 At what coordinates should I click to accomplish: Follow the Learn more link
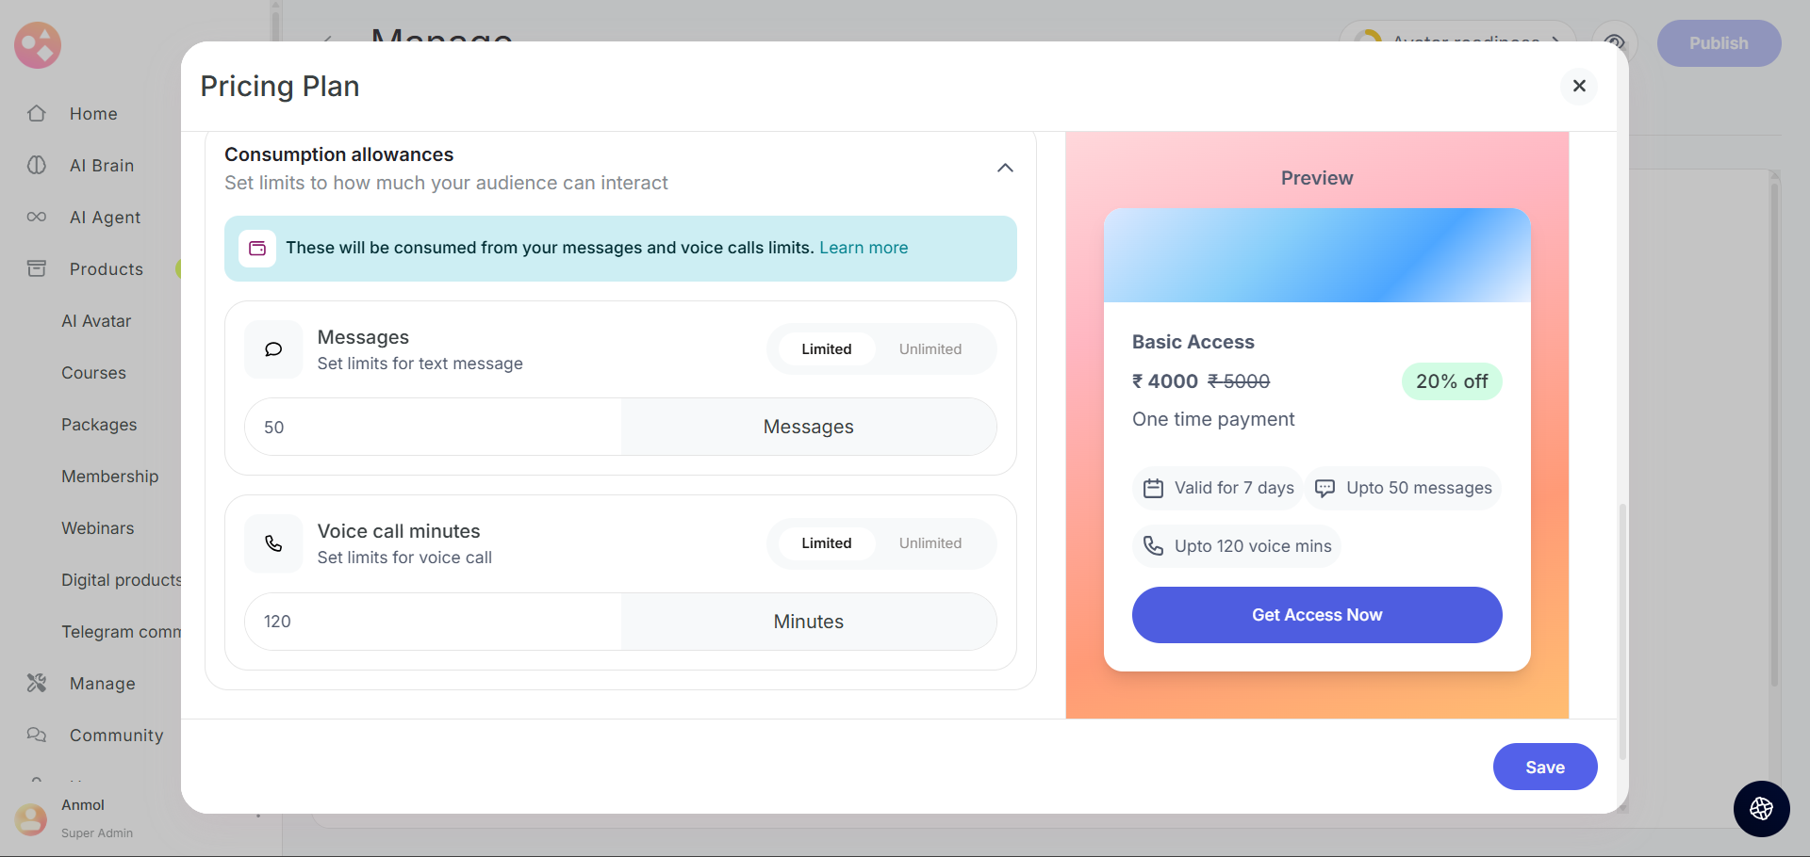click(864, 248)
